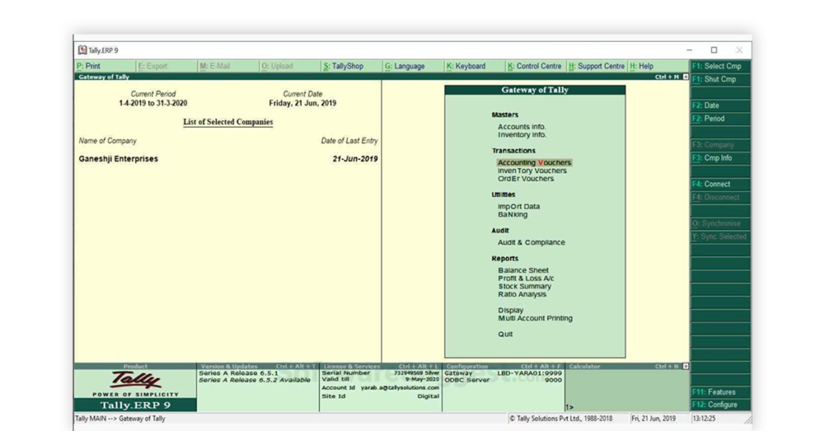
Task: Open the Display menu entry
Action: point(510,310)
